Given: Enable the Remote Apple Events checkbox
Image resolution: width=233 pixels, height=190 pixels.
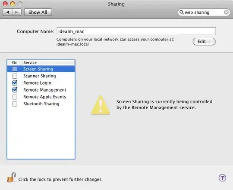Looking at the screenshot, I should click(x=15, y=97).
